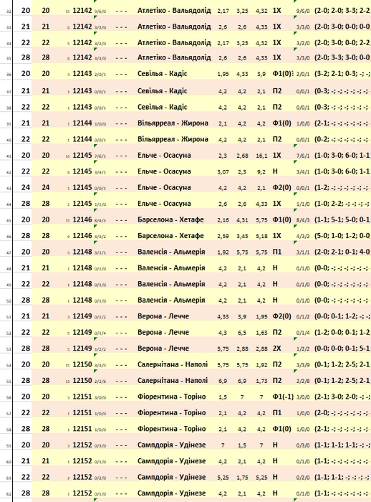371x502 pixels.
Task: Select the 3,07 odds cell
Action: [223, 171]
